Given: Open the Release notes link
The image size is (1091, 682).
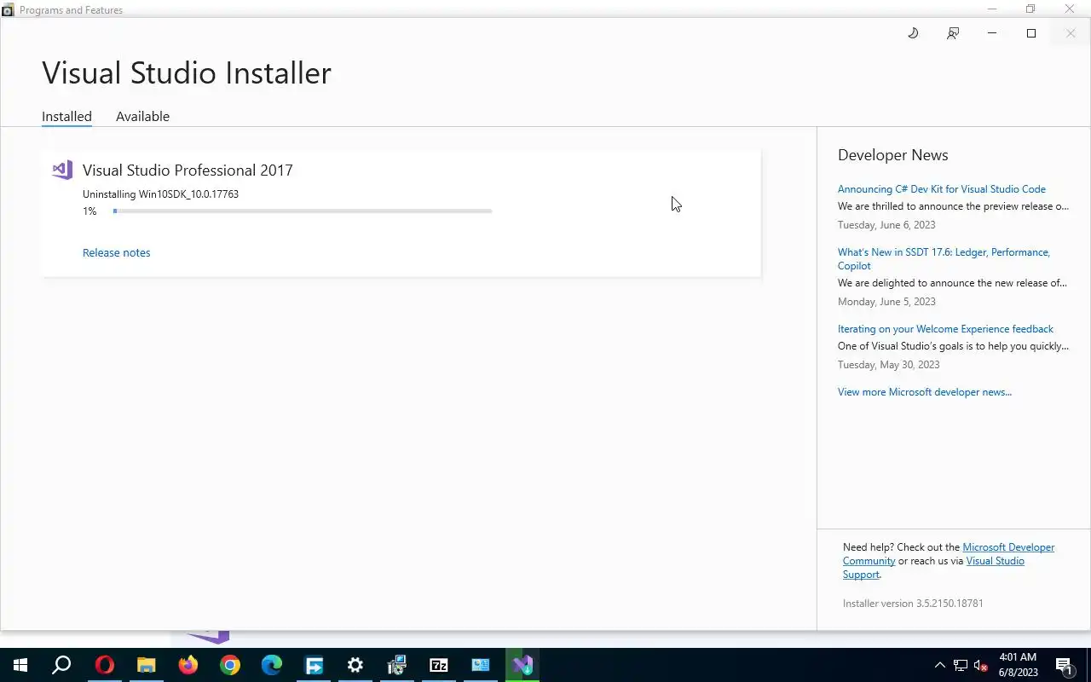Looking at the screenshot, I should pos(116,252).
